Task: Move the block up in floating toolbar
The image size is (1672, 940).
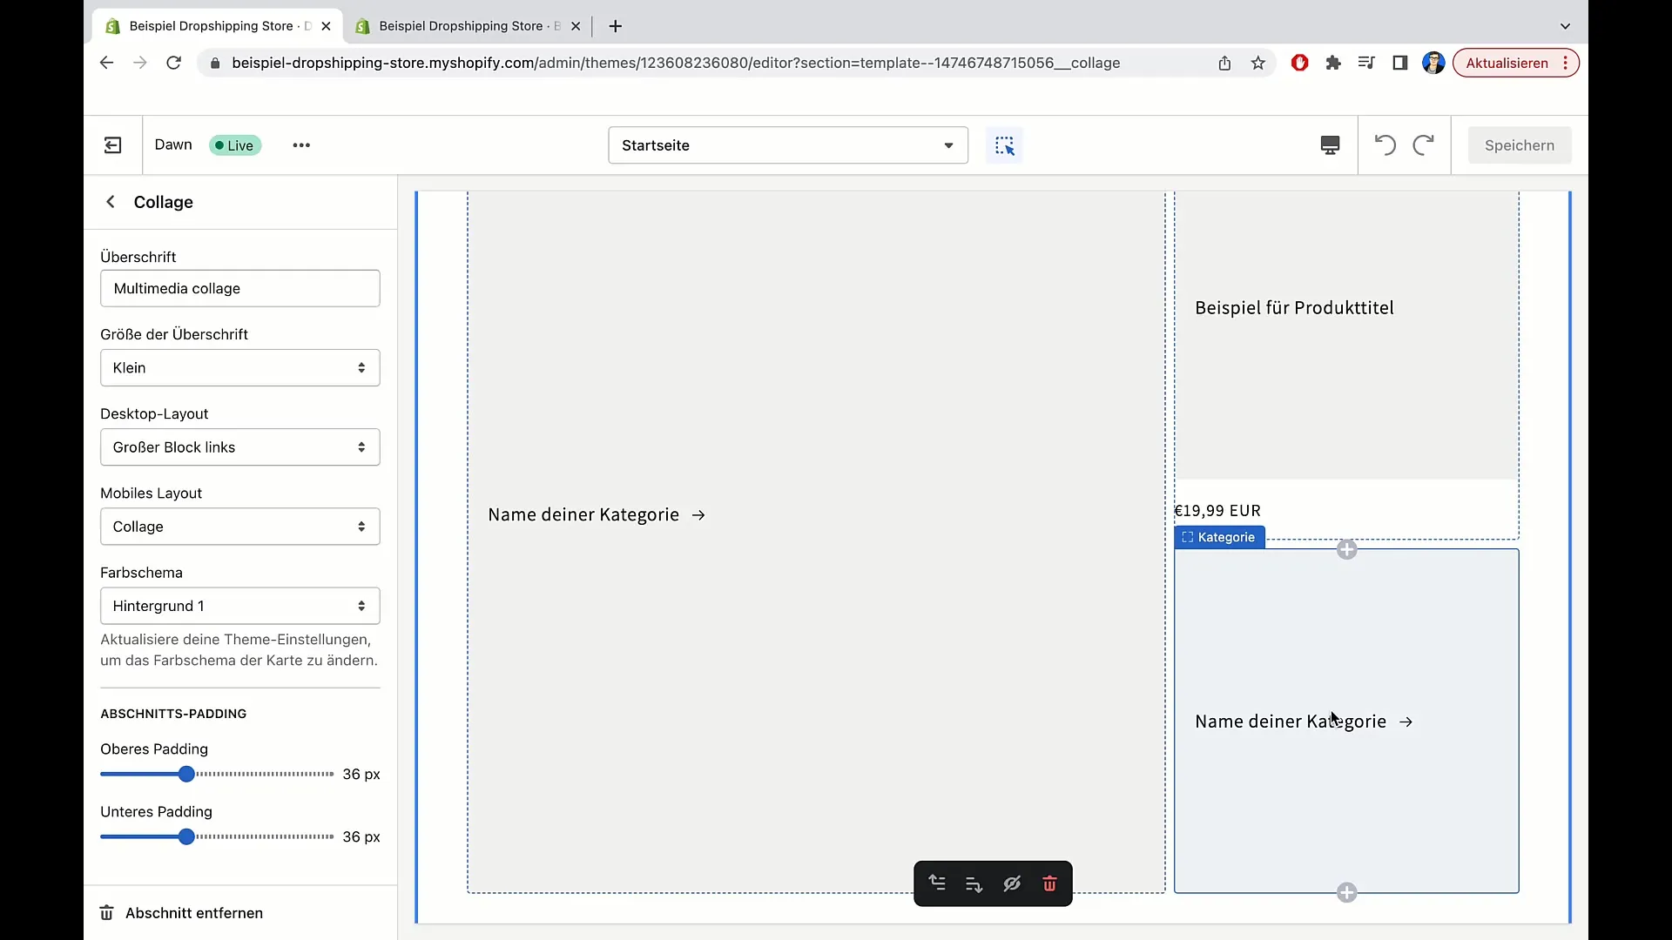Action: tap(937, 883)
